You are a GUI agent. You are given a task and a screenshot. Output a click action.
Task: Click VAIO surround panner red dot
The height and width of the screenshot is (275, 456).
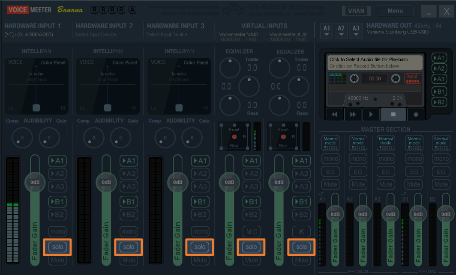click(234, 136)
